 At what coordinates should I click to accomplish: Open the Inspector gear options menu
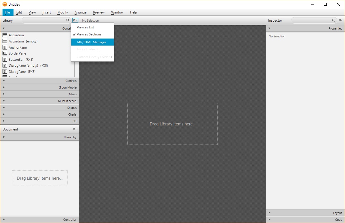coord(340,20)
